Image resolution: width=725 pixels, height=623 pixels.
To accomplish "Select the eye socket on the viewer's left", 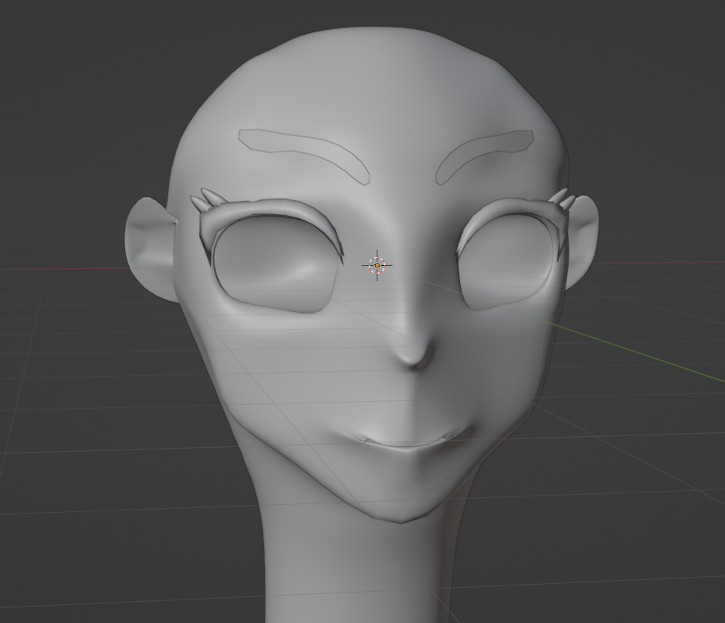I will coord(275,263).
